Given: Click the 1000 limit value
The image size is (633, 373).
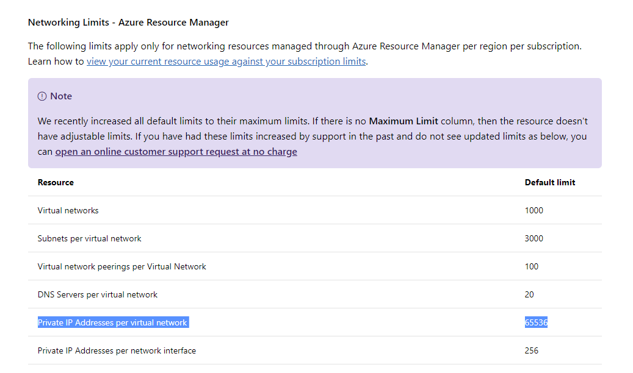Looking at the screenshot, I should click(534, 210).
